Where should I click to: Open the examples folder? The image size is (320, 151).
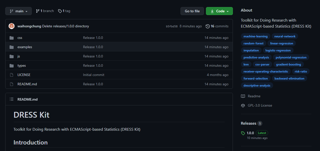click(25, 47)
